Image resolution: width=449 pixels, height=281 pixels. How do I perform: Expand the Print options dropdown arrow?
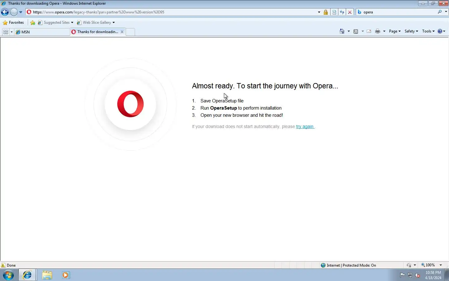pyautogui.click(x=384, y=31)
